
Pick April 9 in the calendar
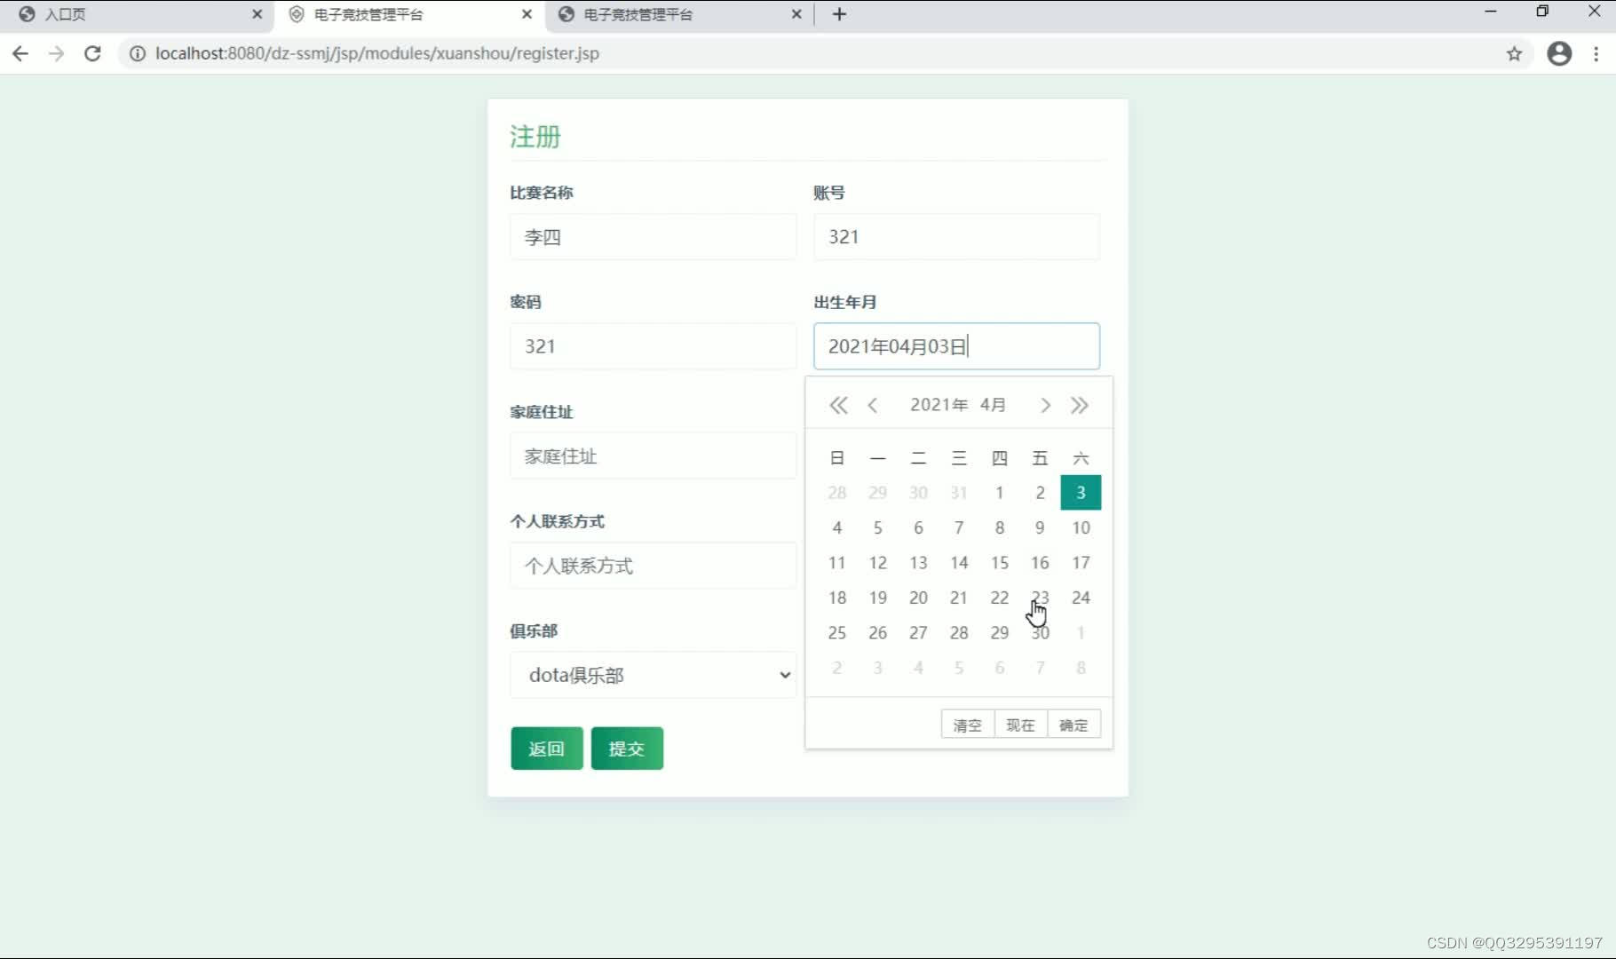1040,527
